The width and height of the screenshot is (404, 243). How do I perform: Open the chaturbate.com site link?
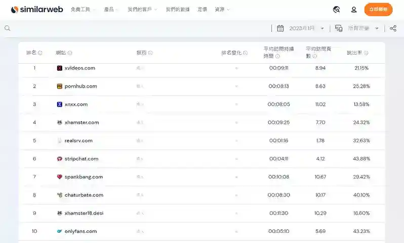[84, 195]
